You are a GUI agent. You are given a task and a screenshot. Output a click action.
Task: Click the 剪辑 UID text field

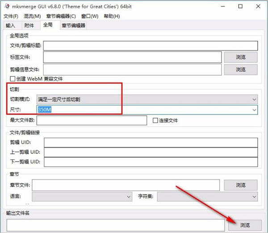pyautogui.click(x=150, y=142)
